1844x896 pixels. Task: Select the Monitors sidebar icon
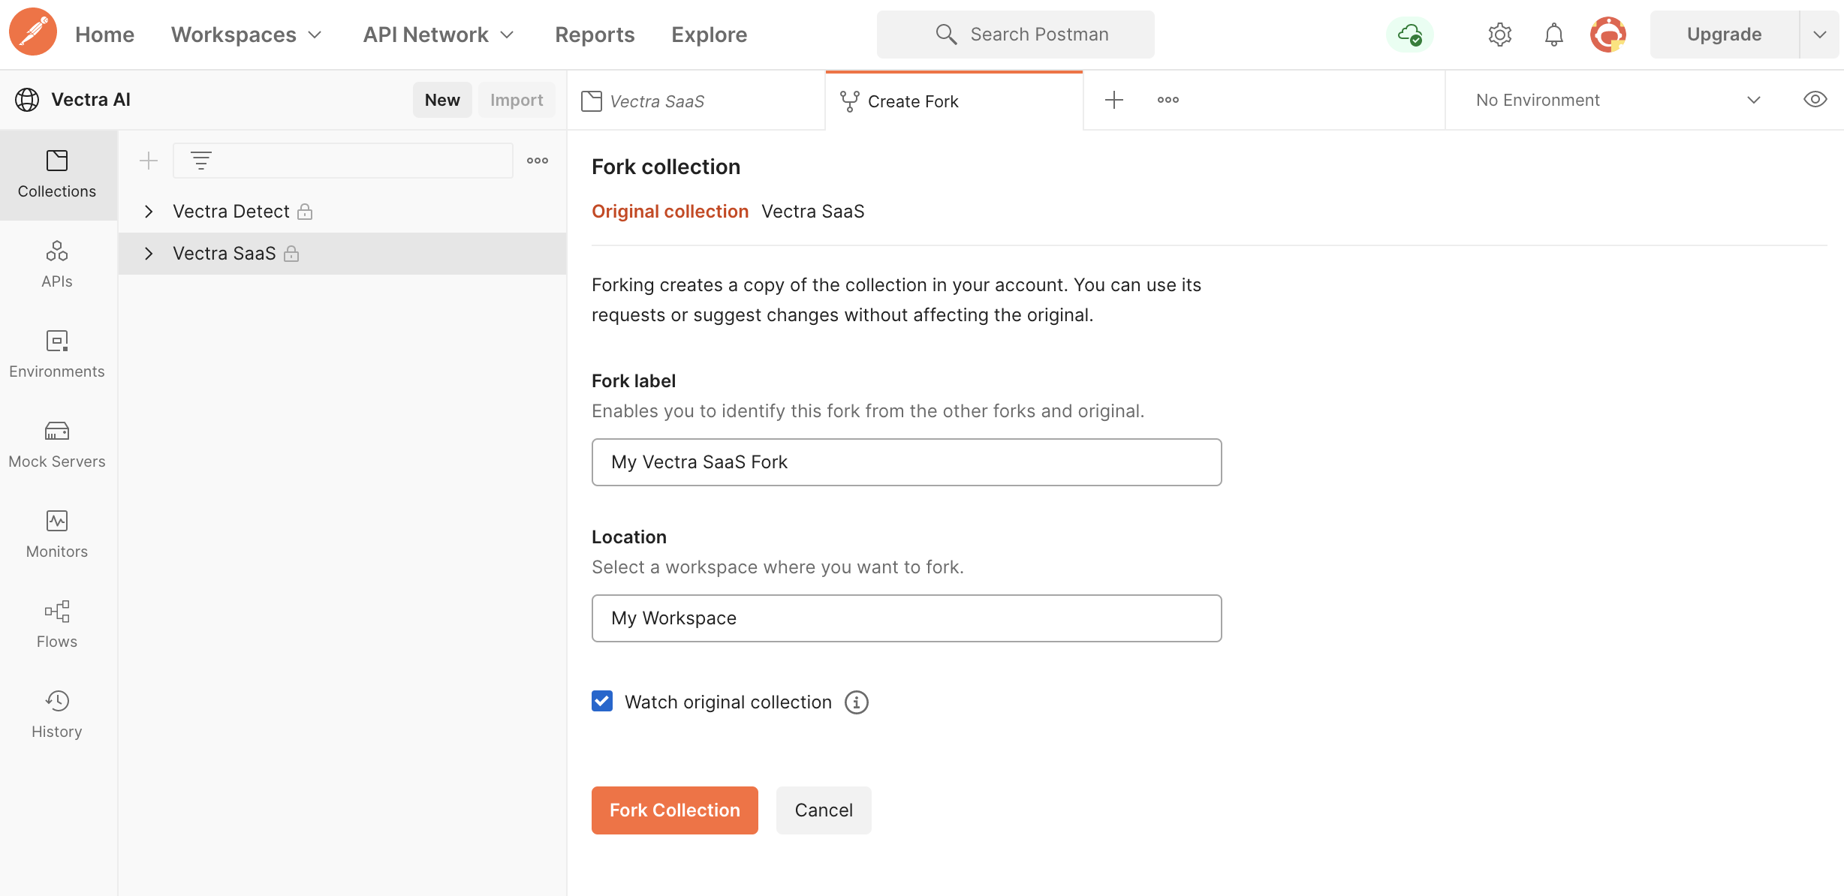tap(56, 534)
